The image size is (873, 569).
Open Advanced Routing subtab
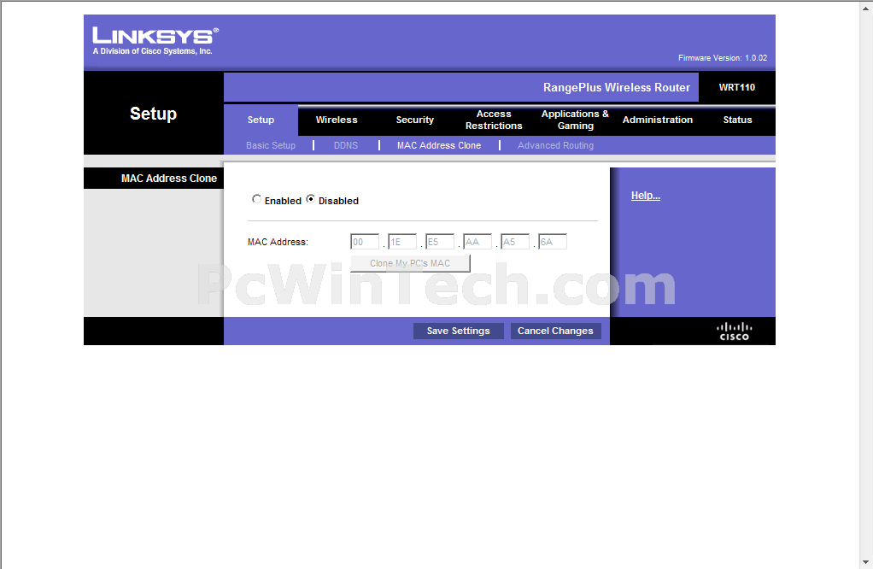(555, 145)
